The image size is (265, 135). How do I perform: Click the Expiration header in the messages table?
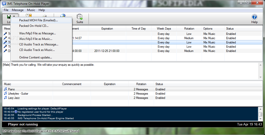tap(107, 29)
